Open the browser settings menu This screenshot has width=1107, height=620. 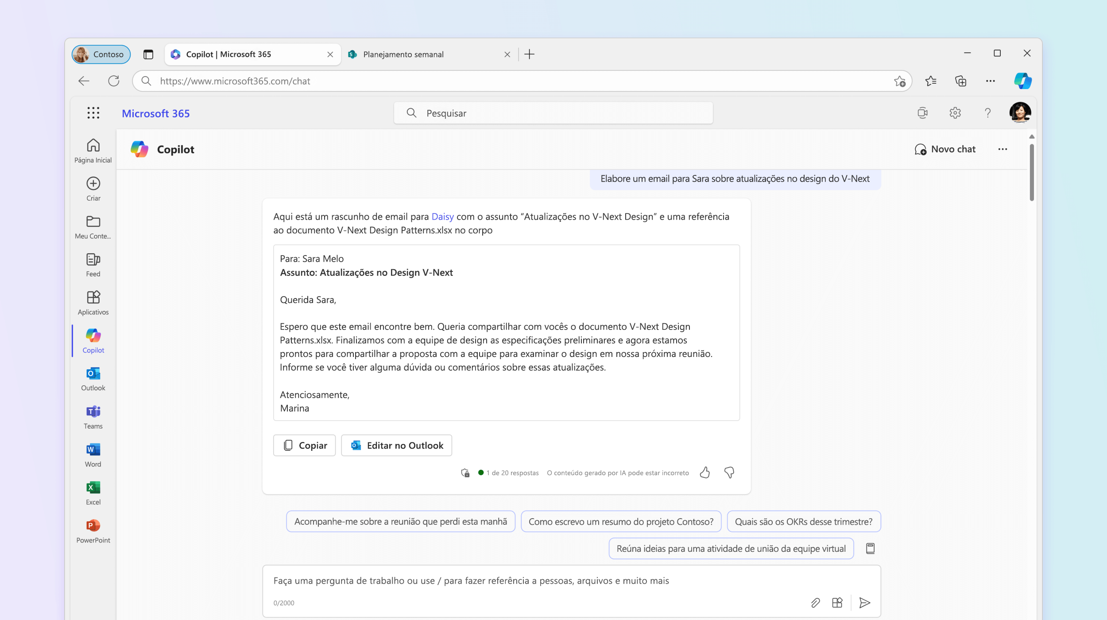(x=991, y=81)
